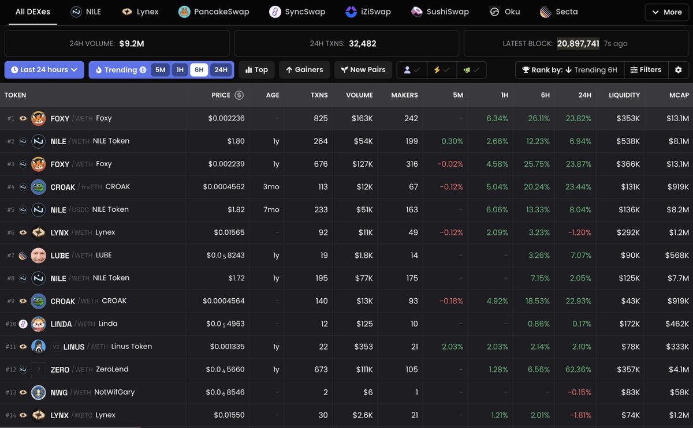693x428 pixels.
Task: Click the Oku logo icon
Action: (x=494, y=12)
